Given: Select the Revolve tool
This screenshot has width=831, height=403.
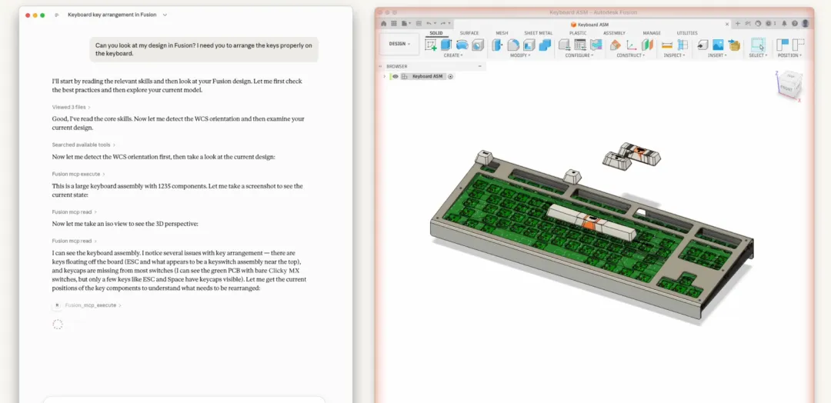Looking at the screenshot, I should (462, 45).
